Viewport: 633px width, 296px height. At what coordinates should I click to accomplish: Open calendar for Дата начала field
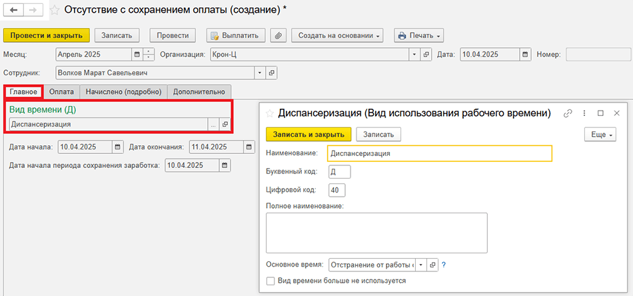click(x=118, y=147)
